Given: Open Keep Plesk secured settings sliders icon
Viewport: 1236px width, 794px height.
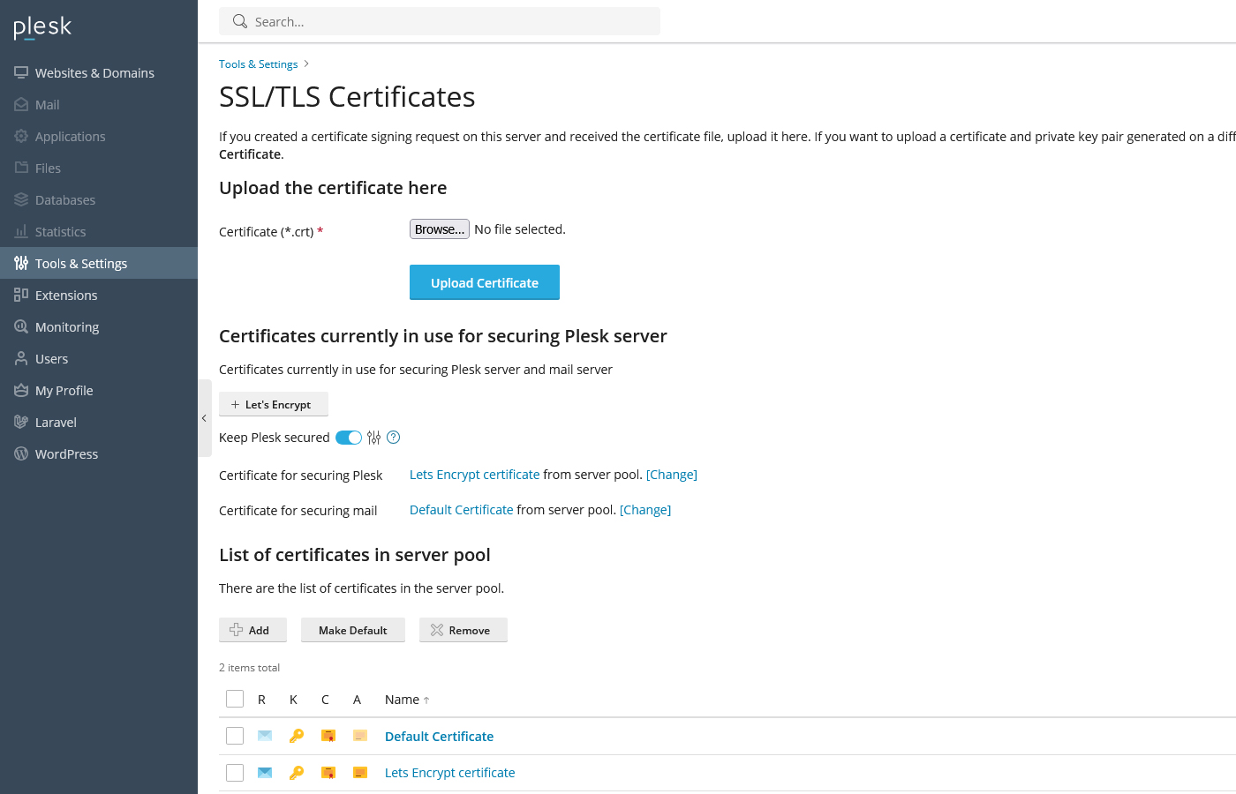Looking at the screenshot, I should (373, 437).
